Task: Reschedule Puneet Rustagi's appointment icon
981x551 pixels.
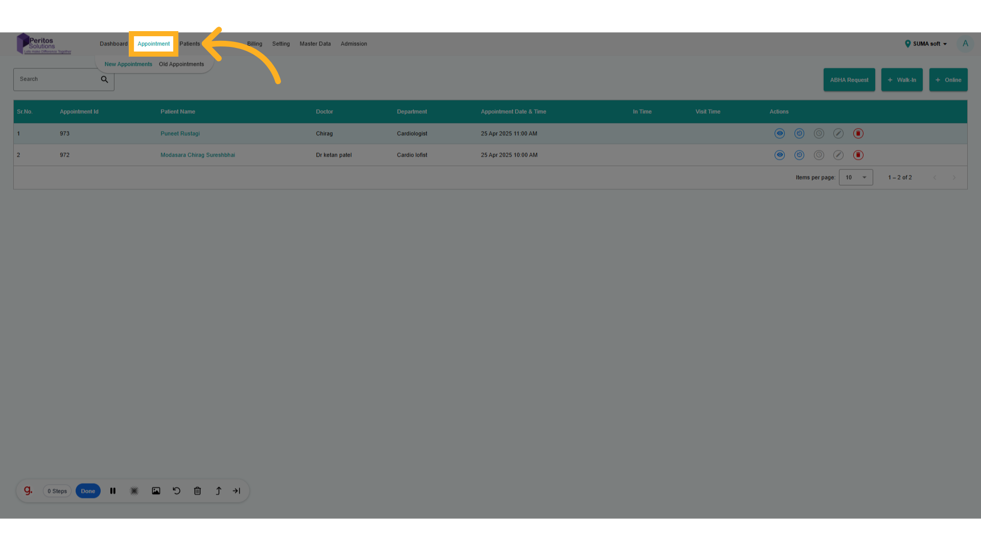Action: tap(799, 133)
